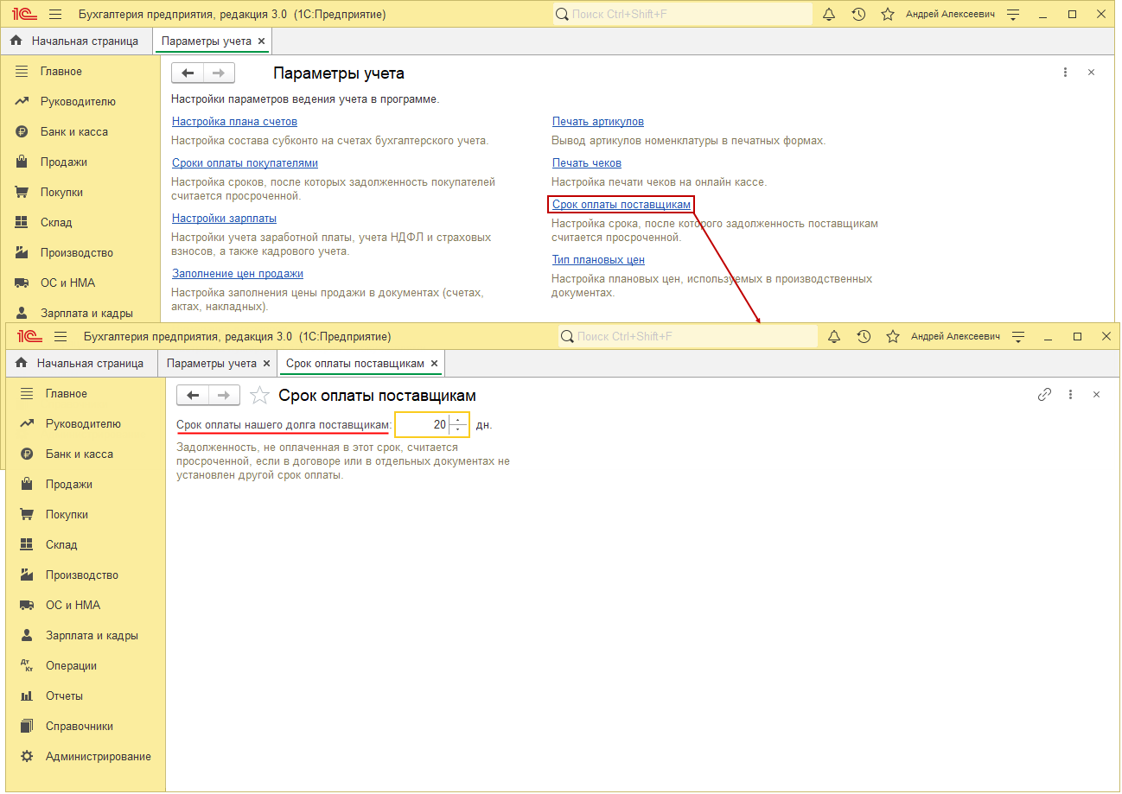Open Производство section in front window sidebar
1122x794 pixels.
coord(83,575)
